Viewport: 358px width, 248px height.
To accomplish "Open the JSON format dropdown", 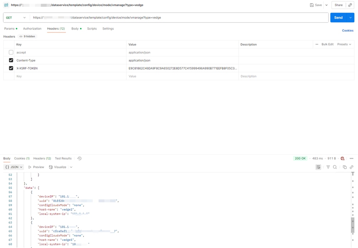I will click(x=14, y=167).
